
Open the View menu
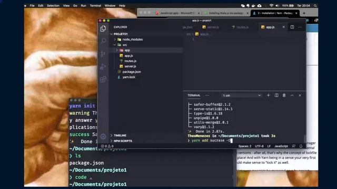point(66,6)
